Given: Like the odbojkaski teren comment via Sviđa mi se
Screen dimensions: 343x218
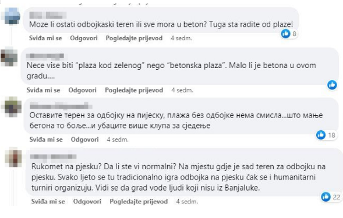Looking at the screenshot, I should 45,38.
